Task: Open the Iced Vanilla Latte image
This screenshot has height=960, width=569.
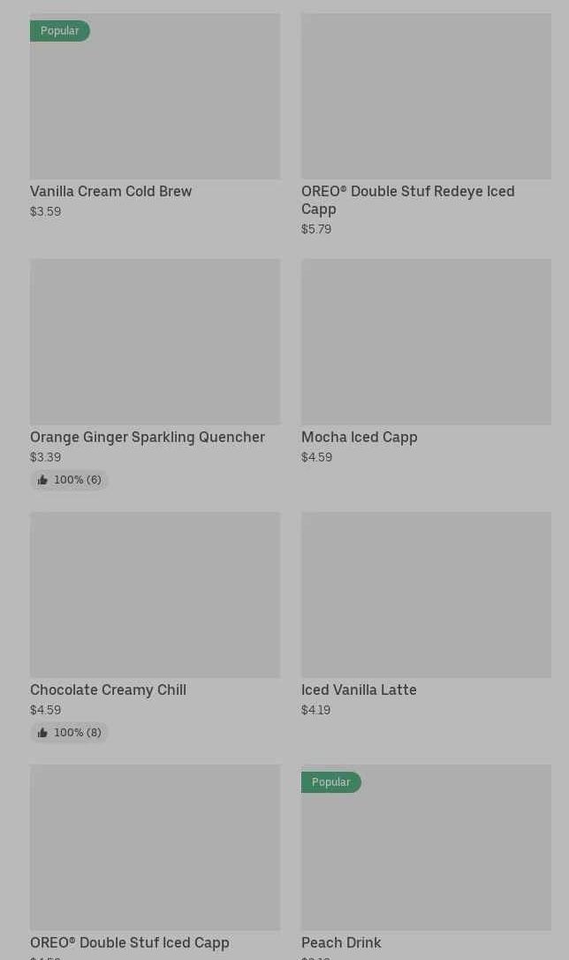Action: click(x=426, y=595)
